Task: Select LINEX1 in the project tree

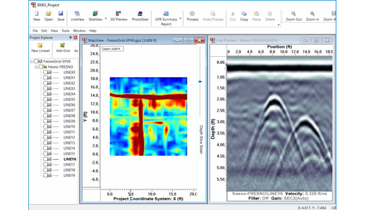Action: pos(69,78)
